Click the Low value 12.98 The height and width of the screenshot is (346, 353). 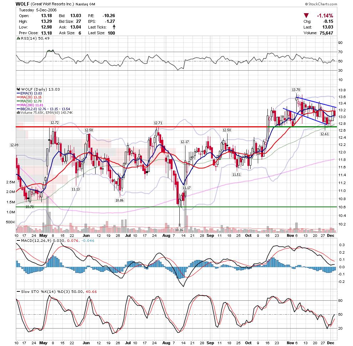[x=46, y=27]
